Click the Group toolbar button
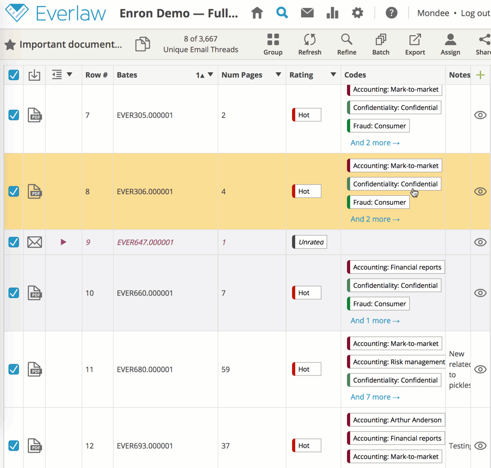Viewport: 491px width, 468px height. coord(273,44)
